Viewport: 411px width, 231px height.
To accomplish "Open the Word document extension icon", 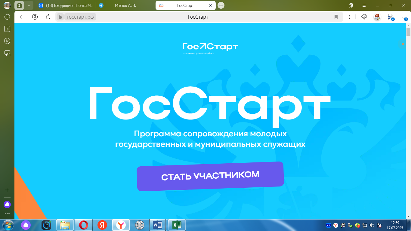I will 391,17.
